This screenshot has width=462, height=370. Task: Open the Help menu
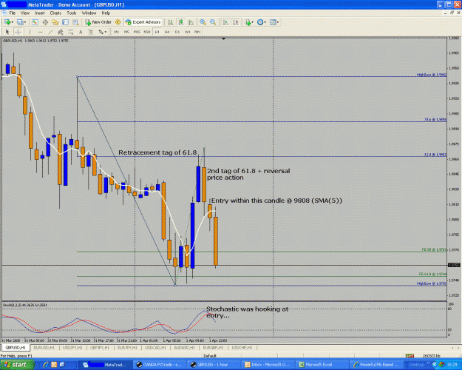tap(106, 13)
